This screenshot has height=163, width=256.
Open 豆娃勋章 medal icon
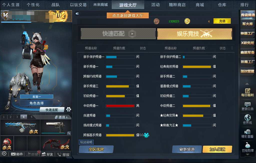(x=248, y=147)
